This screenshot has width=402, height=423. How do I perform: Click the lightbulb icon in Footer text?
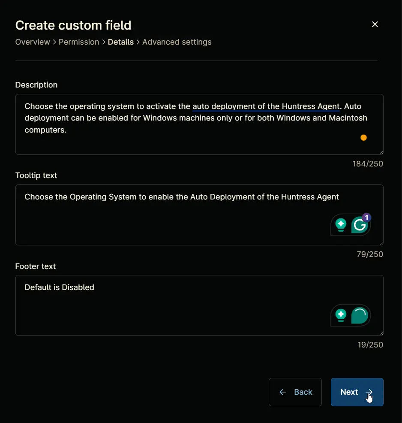(x=341, y=315)
